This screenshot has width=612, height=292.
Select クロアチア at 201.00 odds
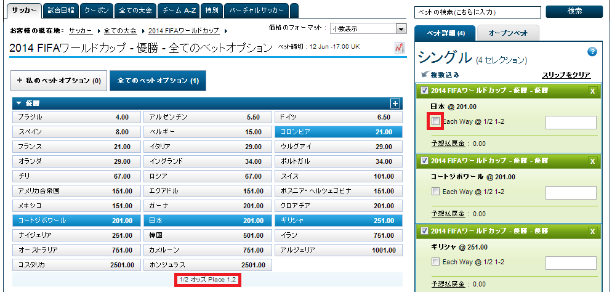coord(339,206)
